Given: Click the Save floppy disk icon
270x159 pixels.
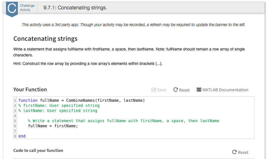Looking at the screenshot, I should click(x=154, y=90).
